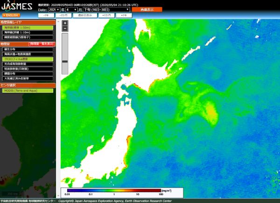280x203 pixels.
Task: Open the year dropdown beside Date
Action: coord(54,10)
